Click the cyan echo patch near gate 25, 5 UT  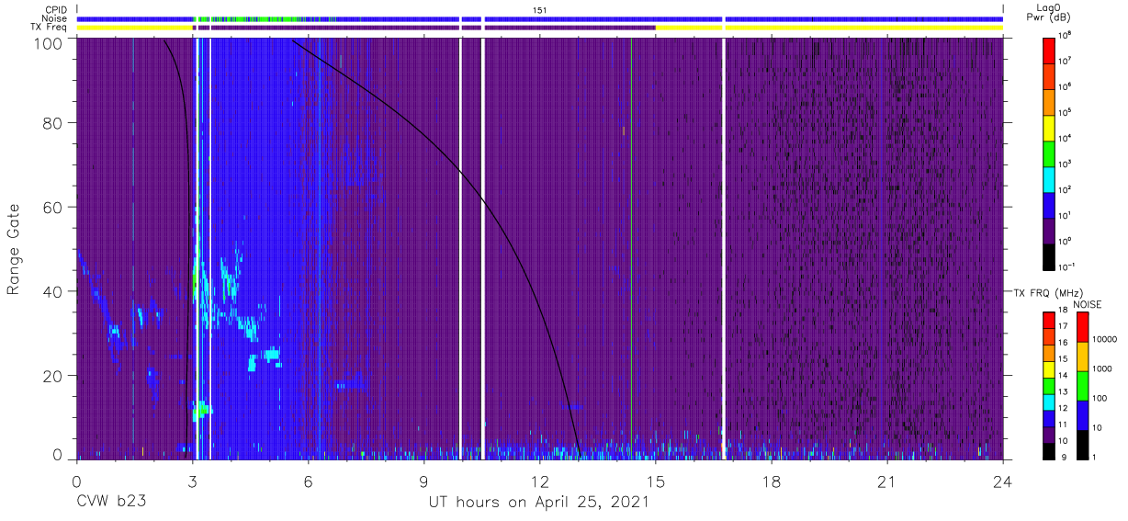272,354
